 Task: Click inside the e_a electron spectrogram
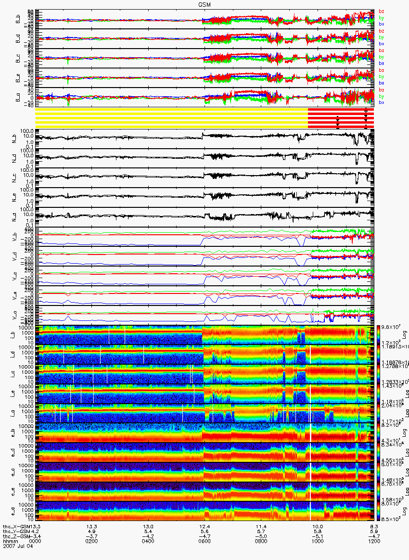(x=204, y=512)
